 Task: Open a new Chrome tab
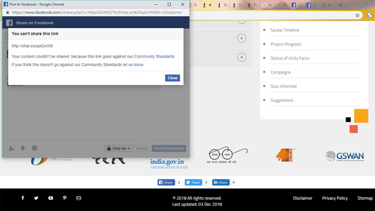tap(340, 5)
